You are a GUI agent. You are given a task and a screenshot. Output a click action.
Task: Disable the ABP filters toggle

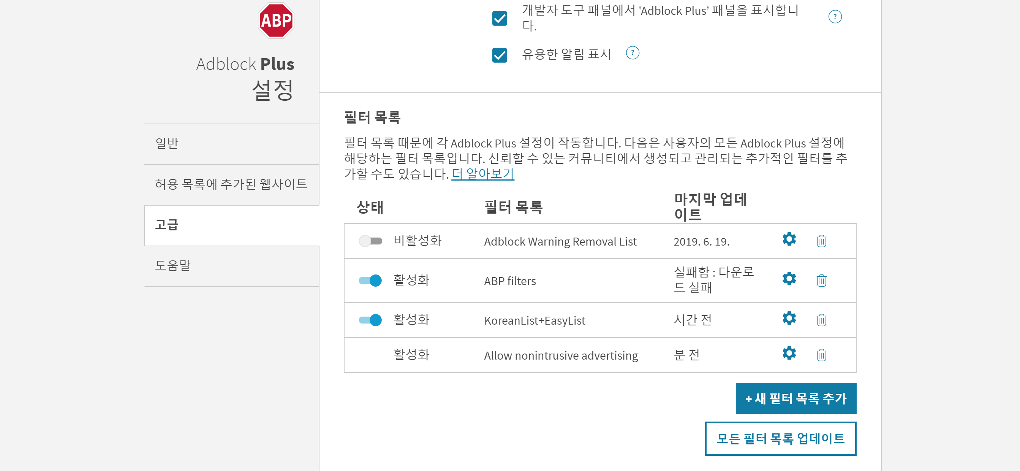[x=370, y=281]
